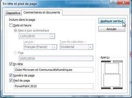Enable the Date et heure checkbox
The height and width of the screenshot is (98, 132).
point(11,25)
